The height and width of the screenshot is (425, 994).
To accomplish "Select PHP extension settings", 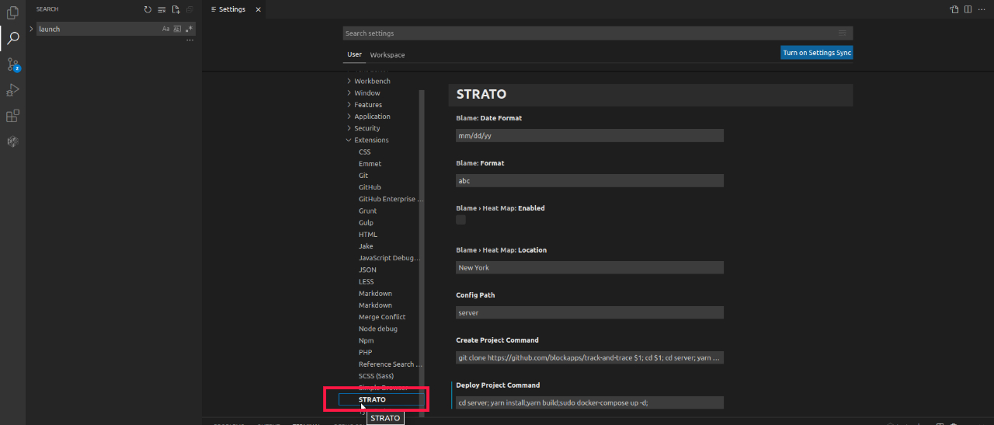I will coord(365,352).
